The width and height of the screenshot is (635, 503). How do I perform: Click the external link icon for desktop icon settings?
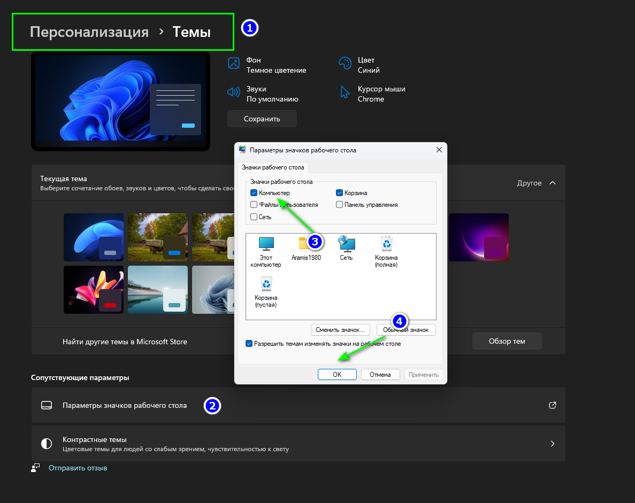click(x=553, y=405)
